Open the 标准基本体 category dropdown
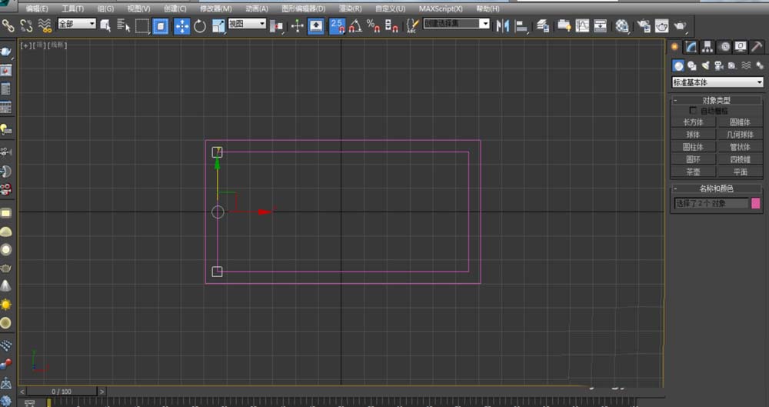This screenshot has height=407, width=769. click(717, 82)
